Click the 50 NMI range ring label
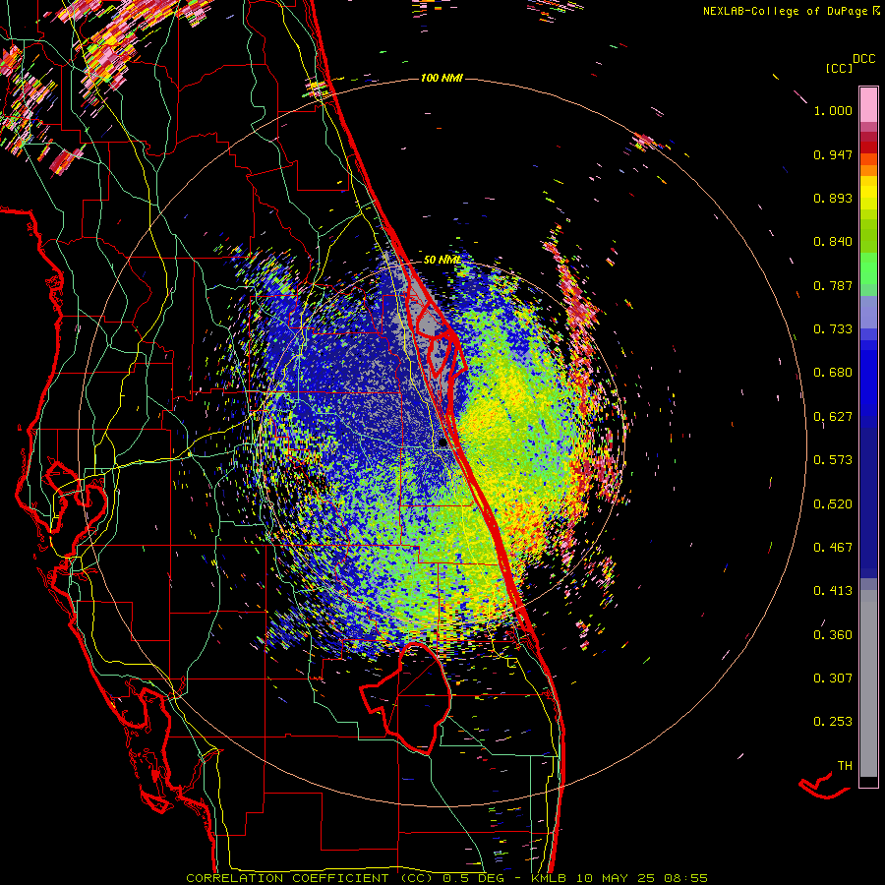 pyautogui.click(x=442, y=260)
